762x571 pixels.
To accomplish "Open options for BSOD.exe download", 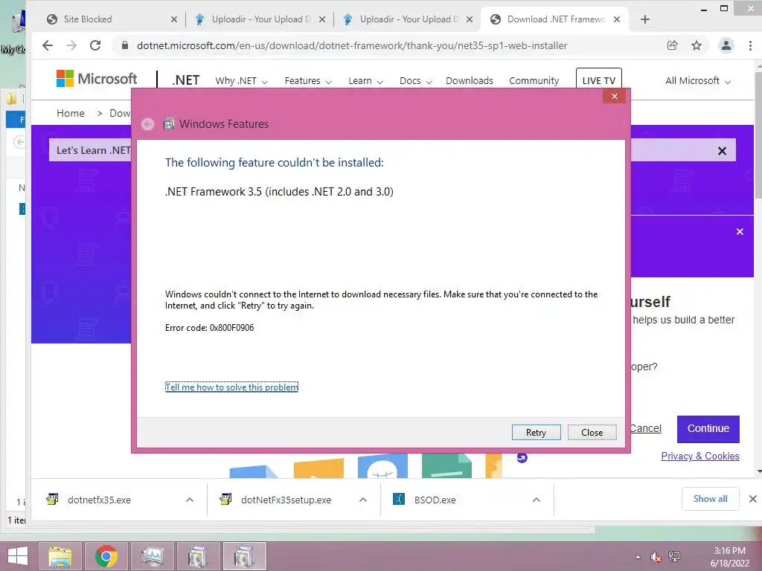I will (536, 500).
